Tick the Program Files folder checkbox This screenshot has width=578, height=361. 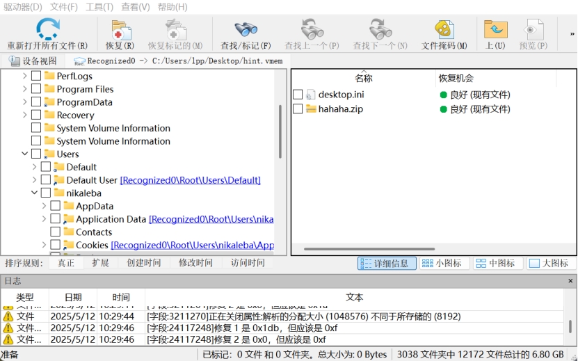click(x=36, y=89)
